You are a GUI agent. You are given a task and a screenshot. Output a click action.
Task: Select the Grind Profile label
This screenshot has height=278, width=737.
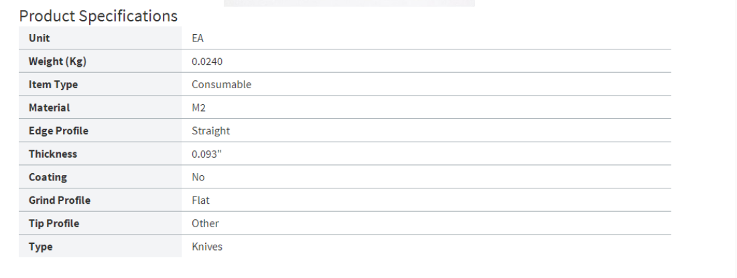click(x=60, y=200)
